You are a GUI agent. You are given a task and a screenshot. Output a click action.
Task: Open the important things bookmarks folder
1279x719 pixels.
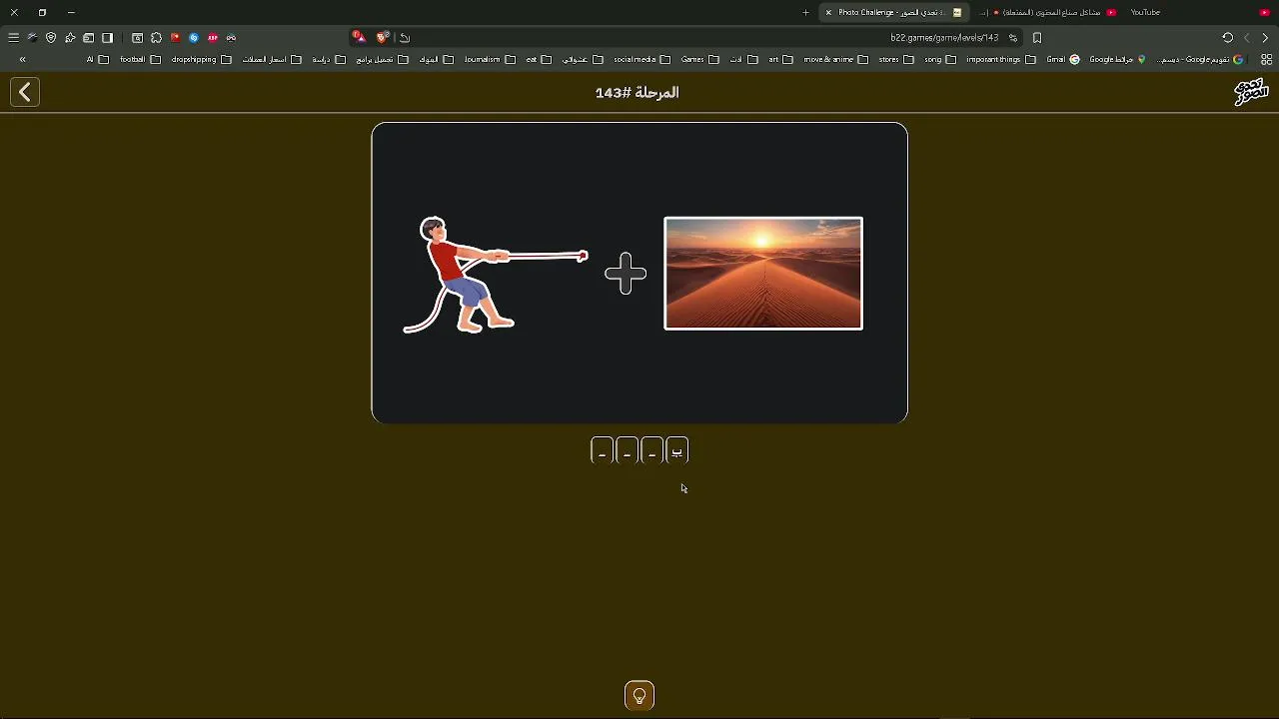[1001, 60]
